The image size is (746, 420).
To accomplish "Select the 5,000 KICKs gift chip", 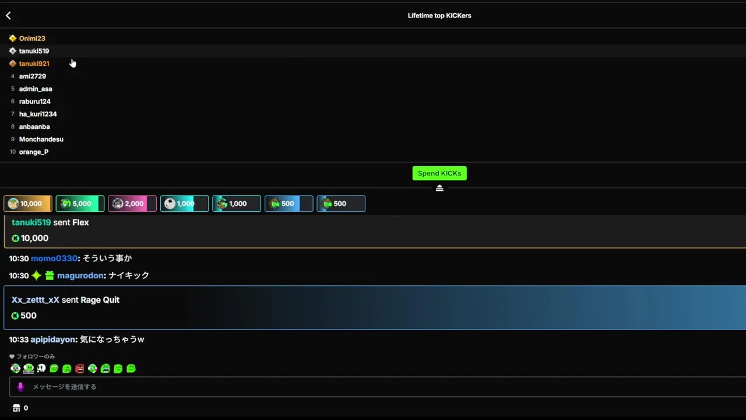I will point(80,204).
